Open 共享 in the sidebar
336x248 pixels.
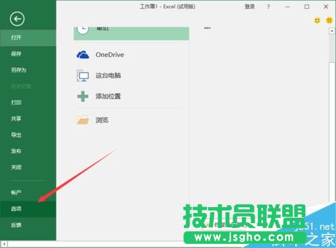pyautogui.click(x=28, y=119)
